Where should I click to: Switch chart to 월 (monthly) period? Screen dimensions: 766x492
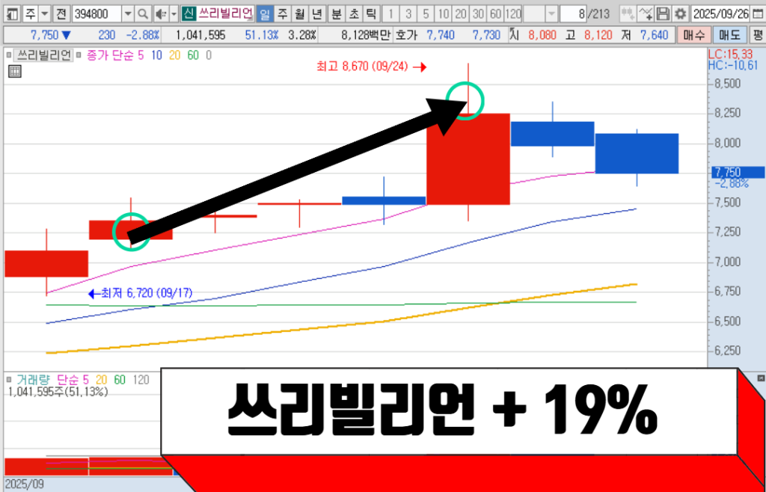[x=299, y=14]
